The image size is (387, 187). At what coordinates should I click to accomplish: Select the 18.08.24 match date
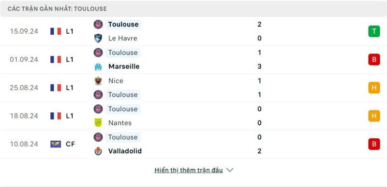point(24,116)
